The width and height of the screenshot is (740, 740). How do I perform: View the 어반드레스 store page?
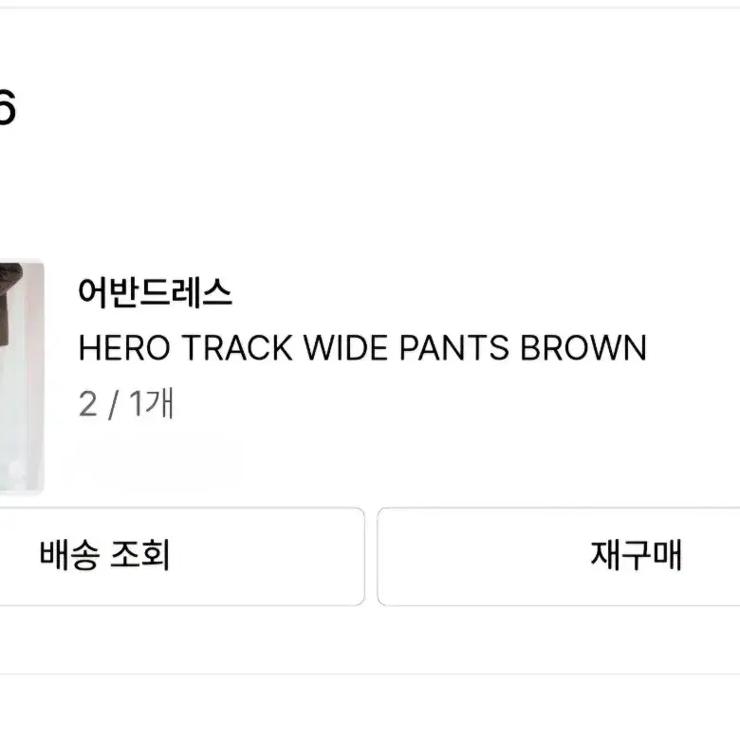155,292
